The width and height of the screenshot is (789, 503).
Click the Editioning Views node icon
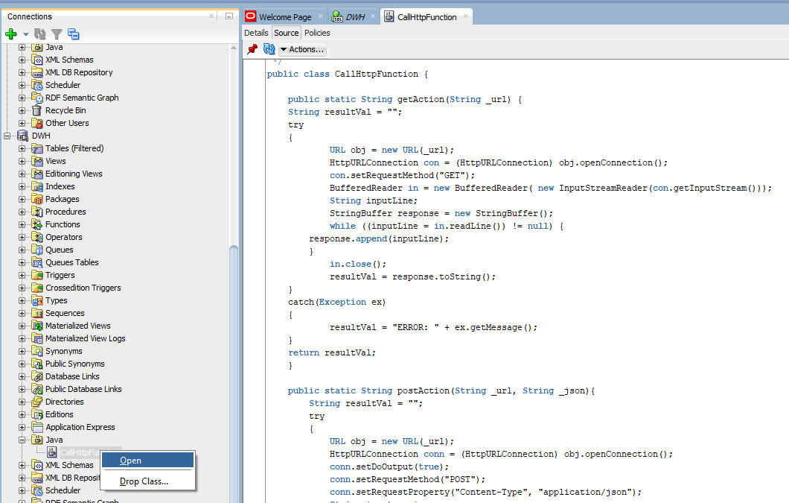[36, 174]
